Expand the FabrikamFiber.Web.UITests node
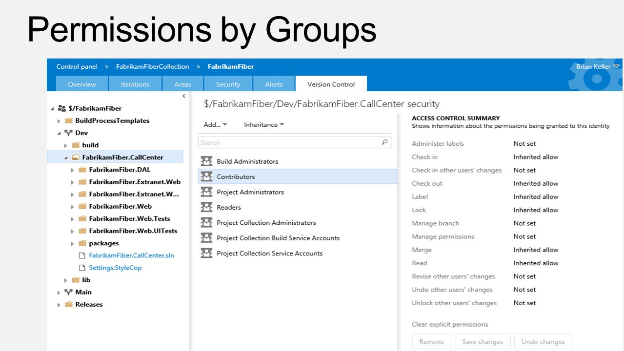 click(x=72, y=231)
